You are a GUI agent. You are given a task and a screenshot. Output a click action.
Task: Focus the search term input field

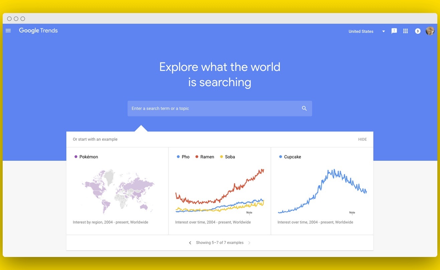point(220,109)
